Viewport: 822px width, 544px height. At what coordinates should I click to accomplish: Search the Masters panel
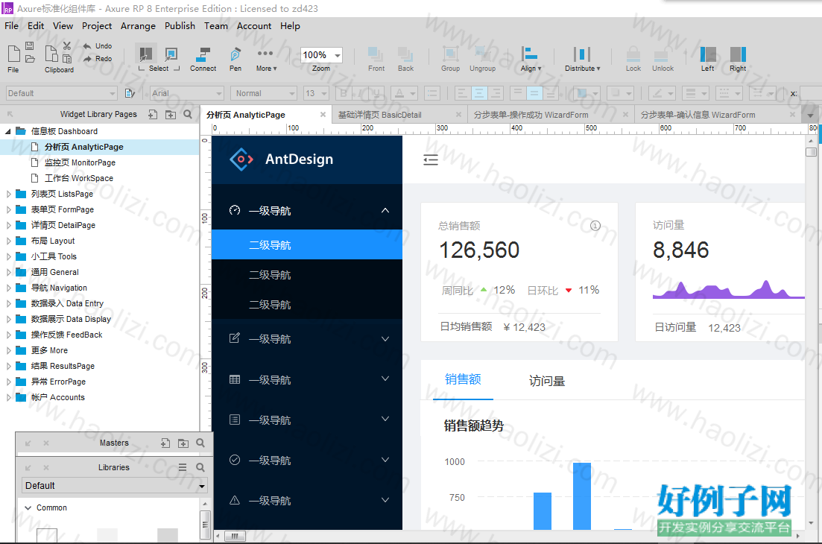200,443
